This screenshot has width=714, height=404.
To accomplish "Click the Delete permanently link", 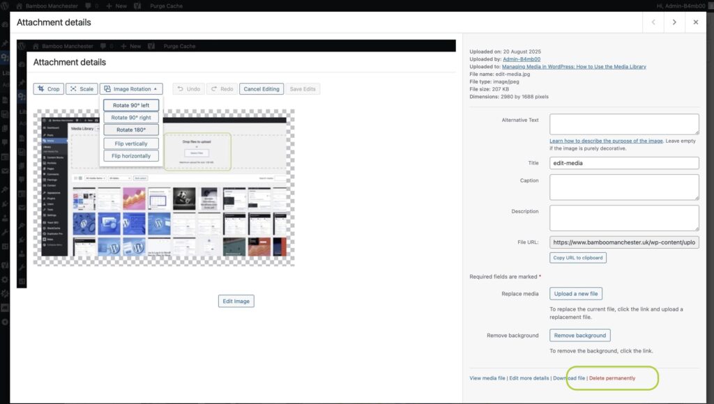I will coord(612,378).
